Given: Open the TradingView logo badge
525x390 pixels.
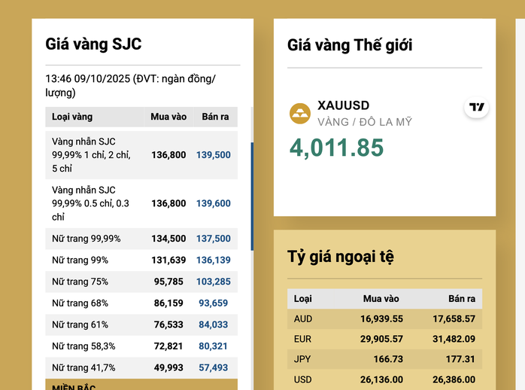Looking at the screenshot, I should click(477, 108).
